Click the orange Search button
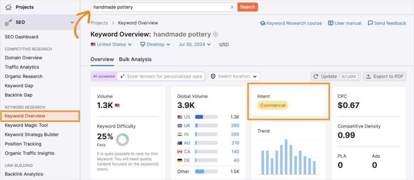Viewport: 414px width, 180px height. 247,7
